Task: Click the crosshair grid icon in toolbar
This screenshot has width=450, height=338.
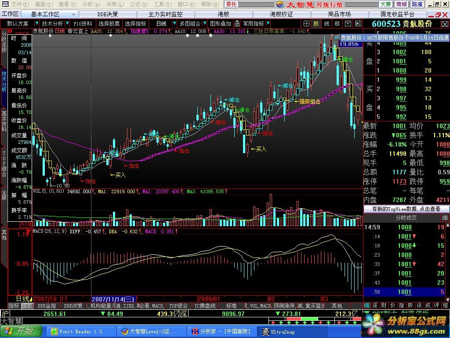Action: [x=306, y=24]
